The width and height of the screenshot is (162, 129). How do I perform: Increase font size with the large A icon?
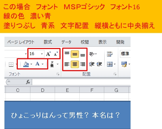tap(49, 54)
